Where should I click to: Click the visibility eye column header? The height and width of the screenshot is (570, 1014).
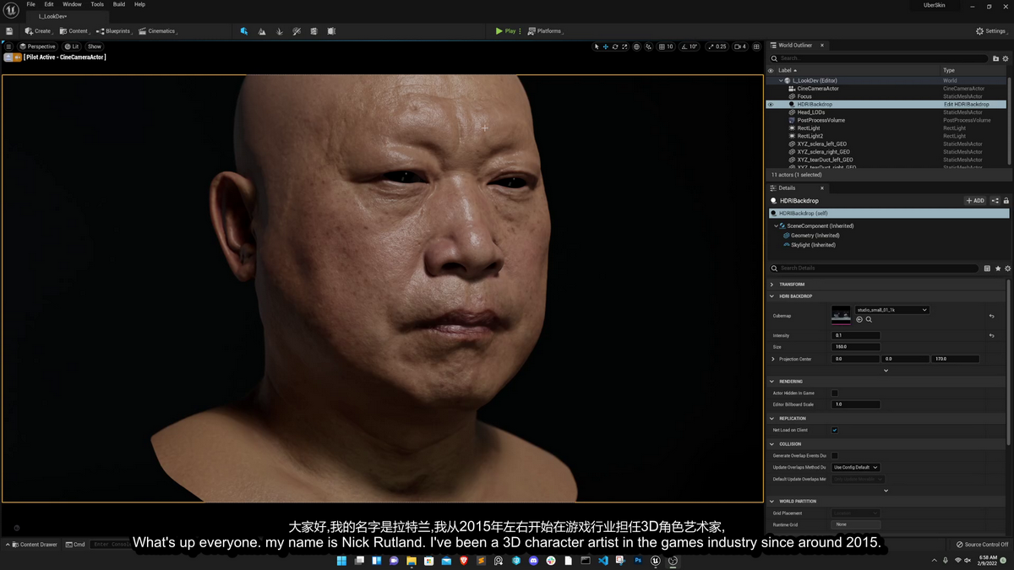coord(771,70)
